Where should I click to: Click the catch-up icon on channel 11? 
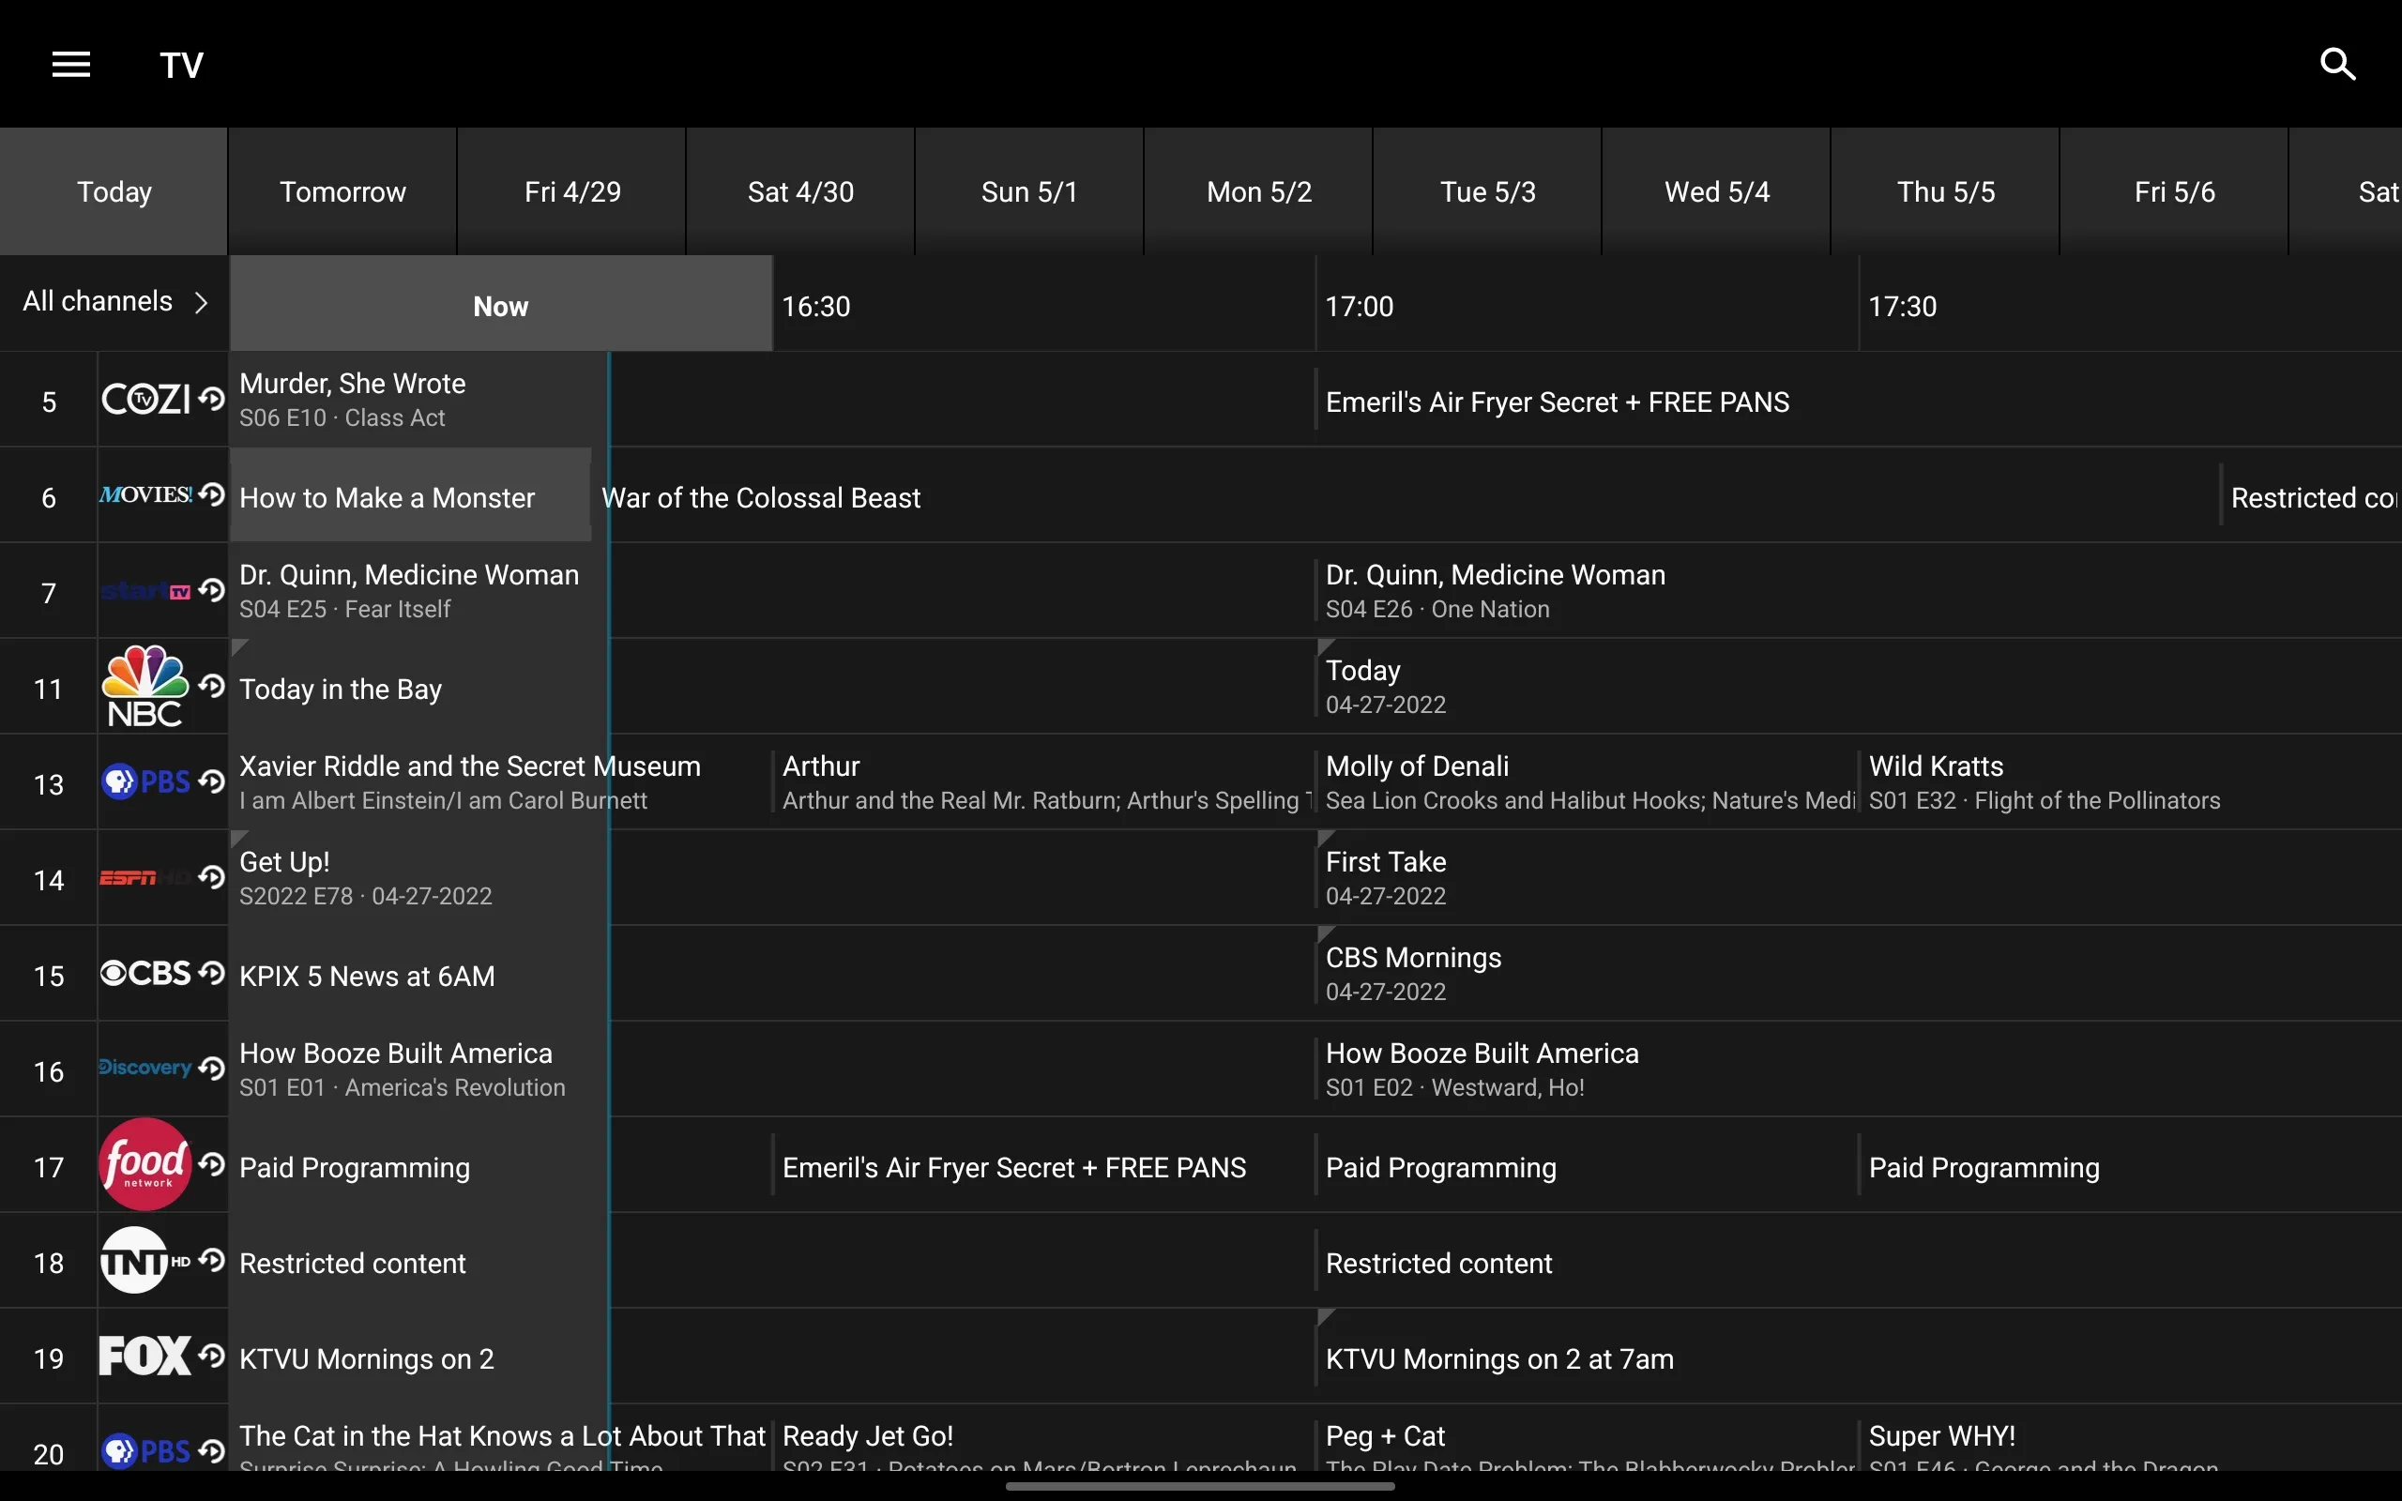(211, 686)
